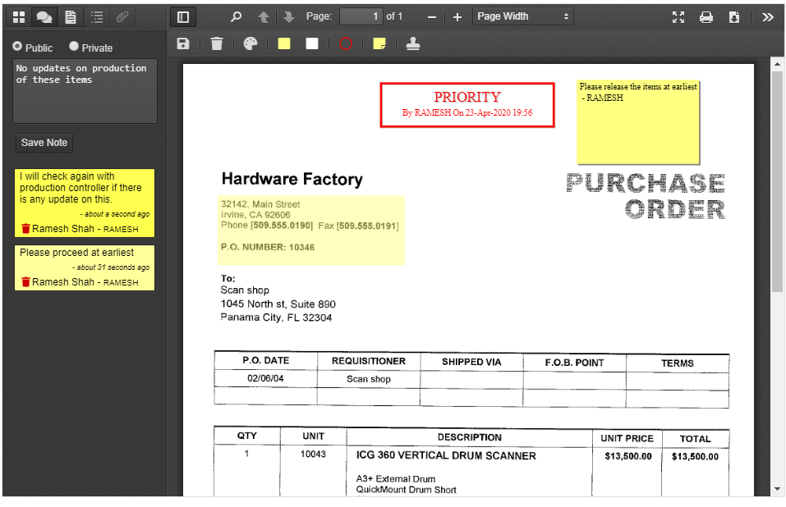This screenshot has width=786, height=507.
Task: Toggle the sidebar panel visibility
Action: pos(182,16)
